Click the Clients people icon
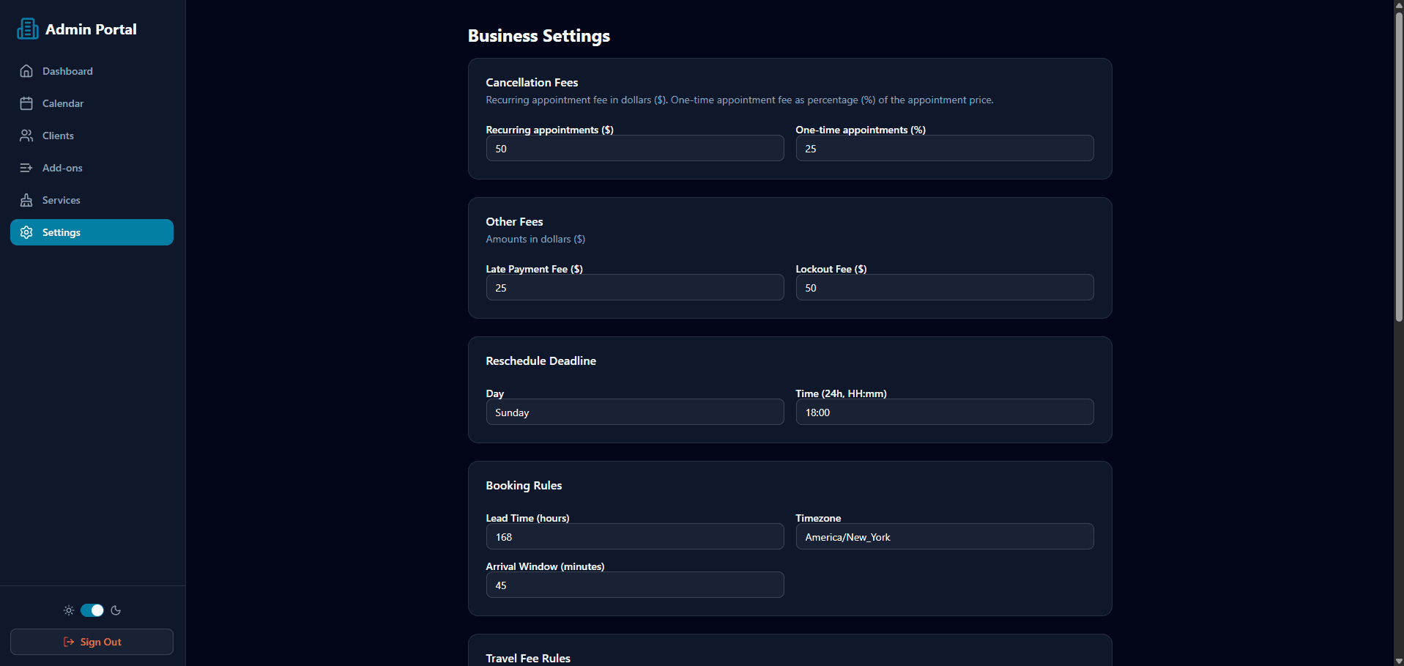 26,135
